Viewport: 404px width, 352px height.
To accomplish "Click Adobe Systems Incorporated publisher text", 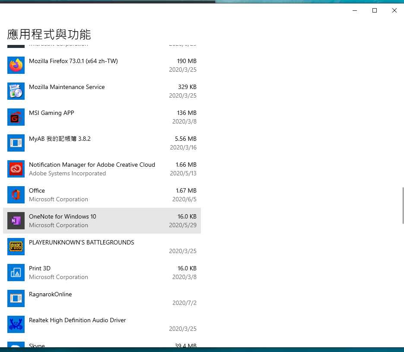I will point(67,174).
